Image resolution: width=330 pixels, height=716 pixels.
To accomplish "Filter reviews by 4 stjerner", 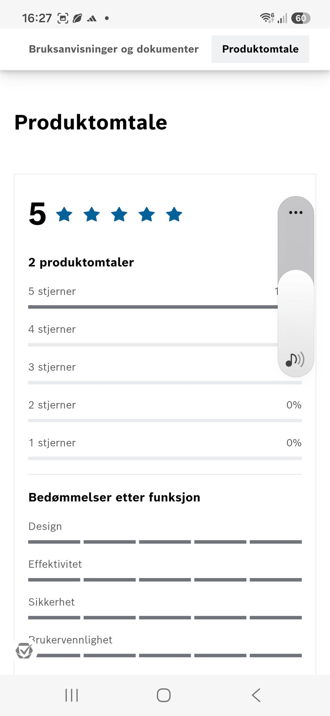I will [x=165, y=335].
